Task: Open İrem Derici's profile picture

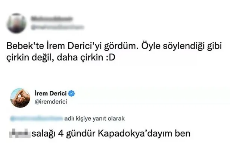Action: pyautogui.click(x=20, y=98)
